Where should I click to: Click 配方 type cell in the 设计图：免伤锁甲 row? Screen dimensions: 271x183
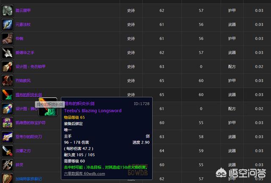[232, 67]
